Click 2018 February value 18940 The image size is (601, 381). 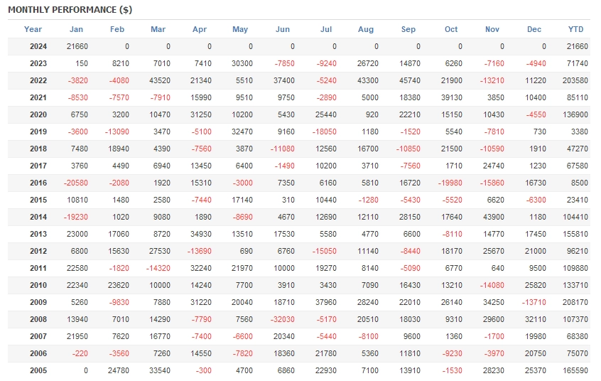point(119,149)
